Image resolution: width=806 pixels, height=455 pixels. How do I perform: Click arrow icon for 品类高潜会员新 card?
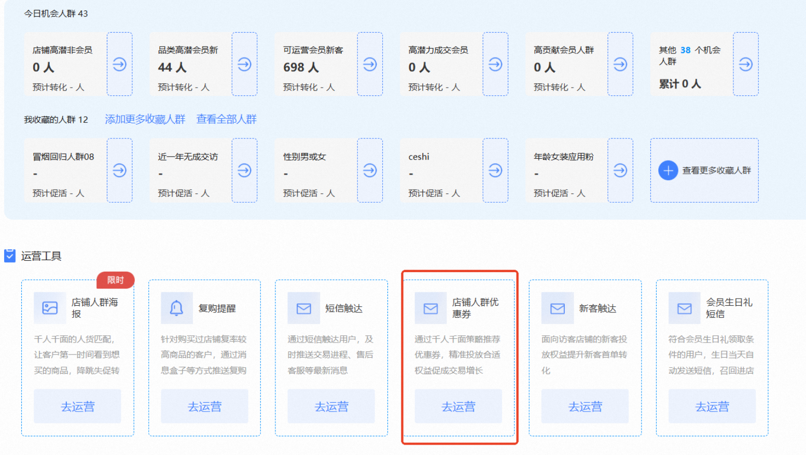pos(244,64)
